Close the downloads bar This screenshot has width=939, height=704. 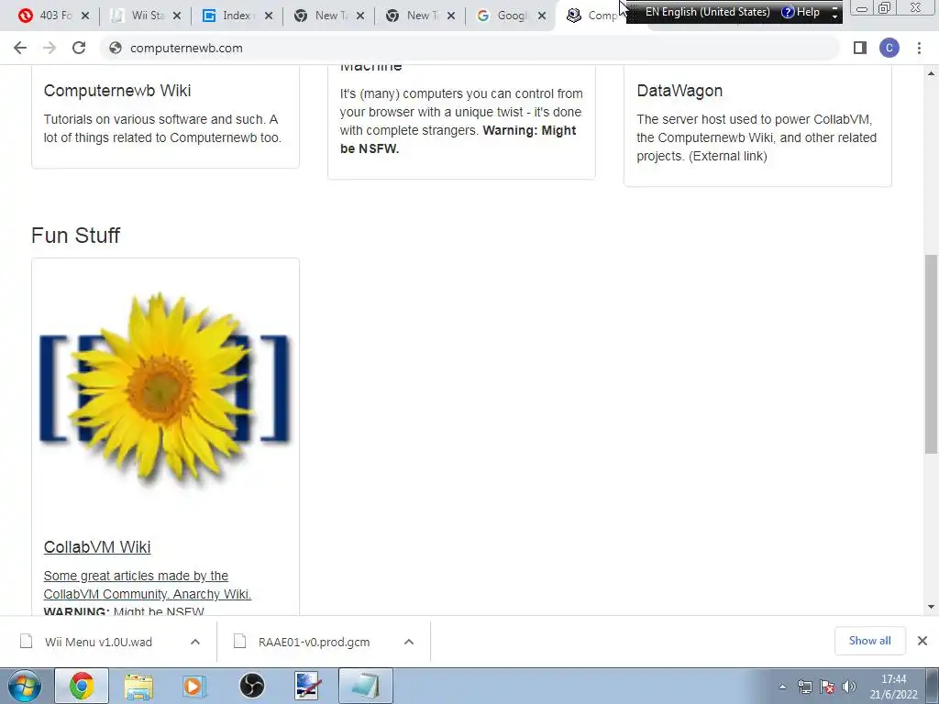click(922, 641)
